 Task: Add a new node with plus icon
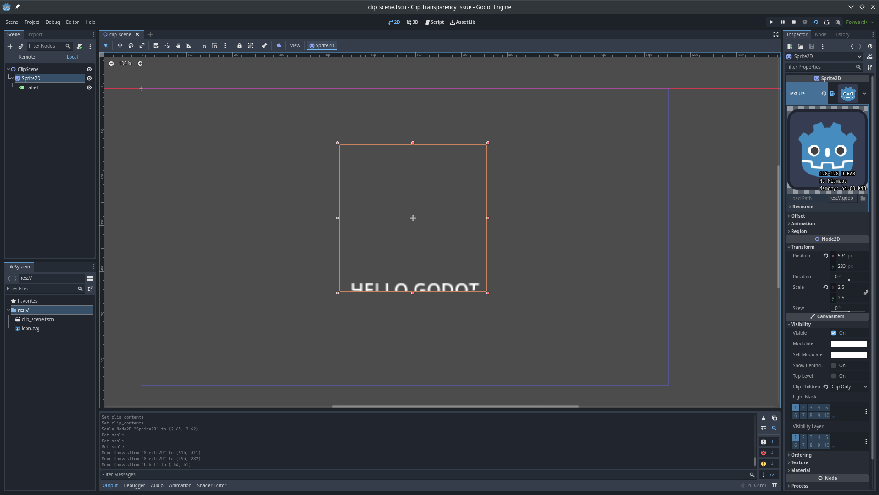point(10,46)
